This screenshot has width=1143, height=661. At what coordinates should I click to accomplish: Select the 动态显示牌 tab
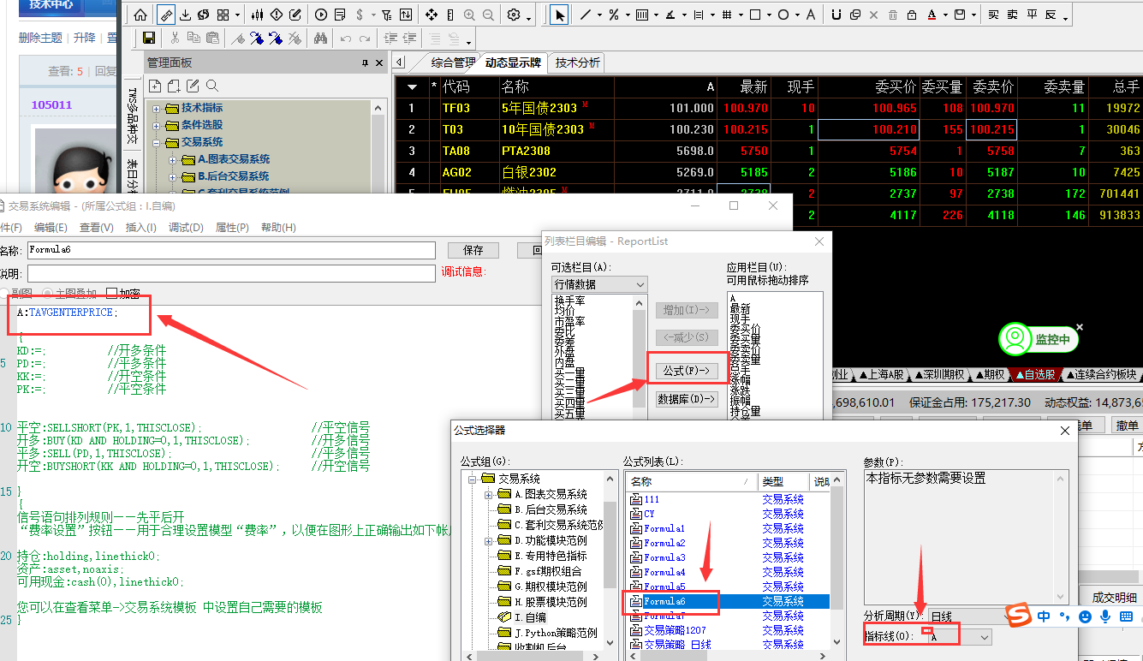coord(513,63)
